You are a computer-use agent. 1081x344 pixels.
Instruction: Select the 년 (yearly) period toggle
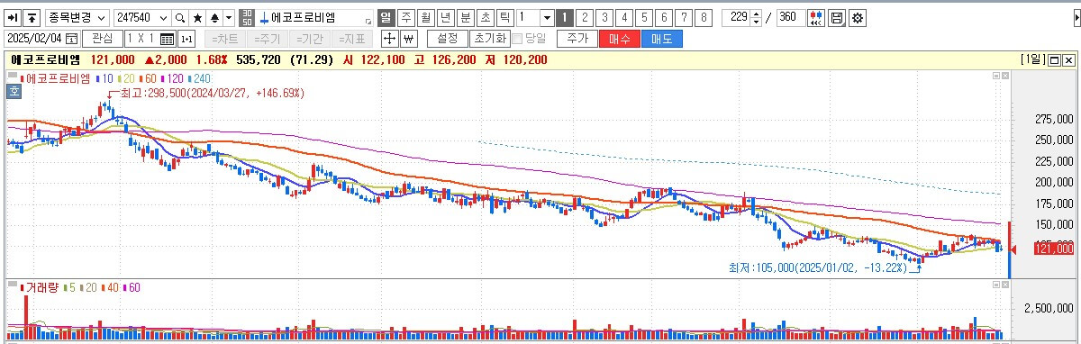[x=445, y=18]
